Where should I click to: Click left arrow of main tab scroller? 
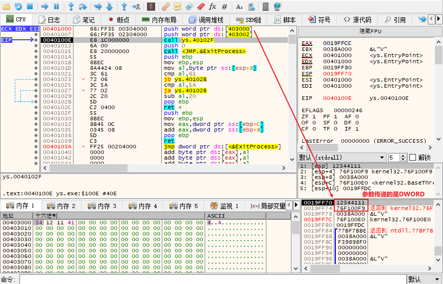(431, 19)
